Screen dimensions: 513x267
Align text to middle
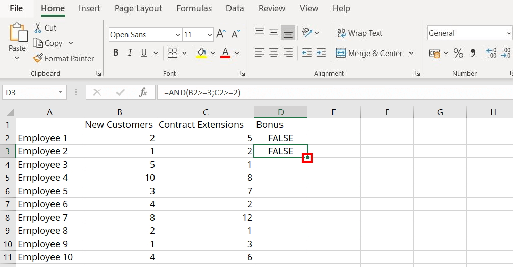(274, 32)
